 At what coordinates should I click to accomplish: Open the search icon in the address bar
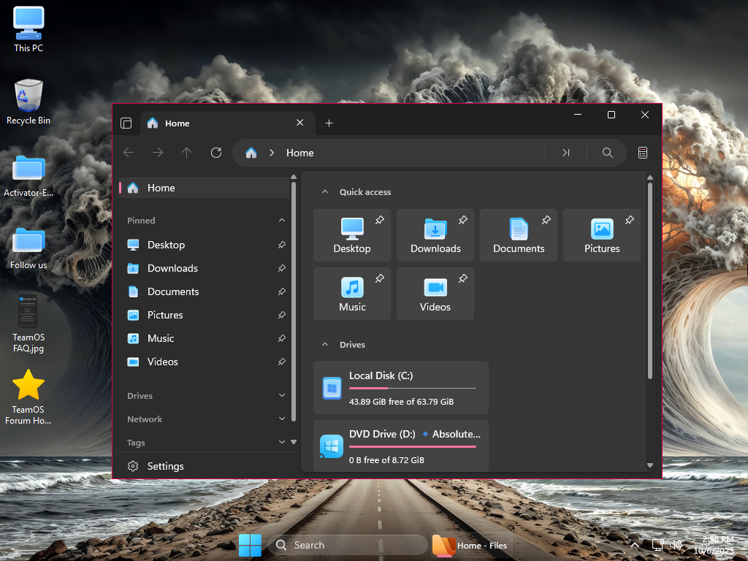pyautogui.click(x=607, y=153)
